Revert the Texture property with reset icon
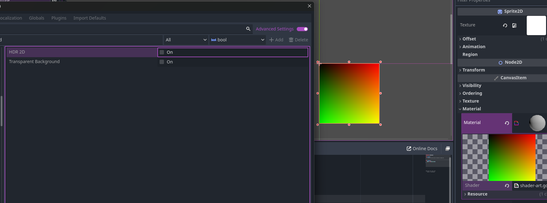The width and height of the screenshot is (547, 203). pos(505,25)
